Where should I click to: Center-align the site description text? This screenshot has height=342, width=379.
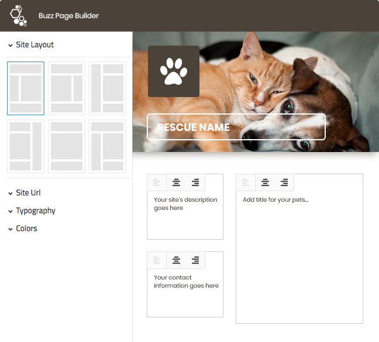pos(176,182)
